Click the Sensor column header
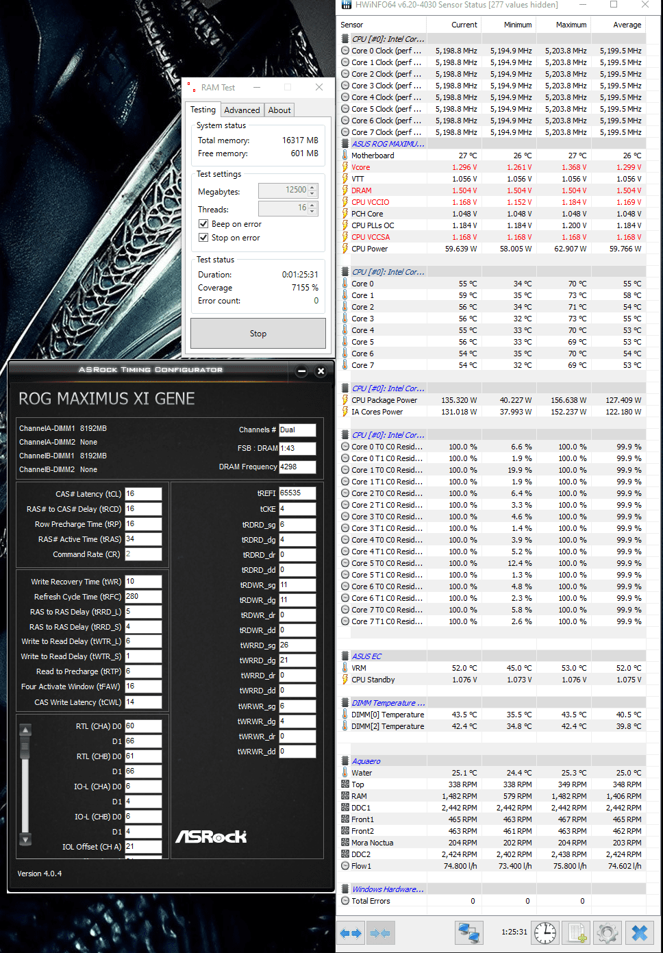The height and width of the screenshot is (953, 663). [383, 25]
